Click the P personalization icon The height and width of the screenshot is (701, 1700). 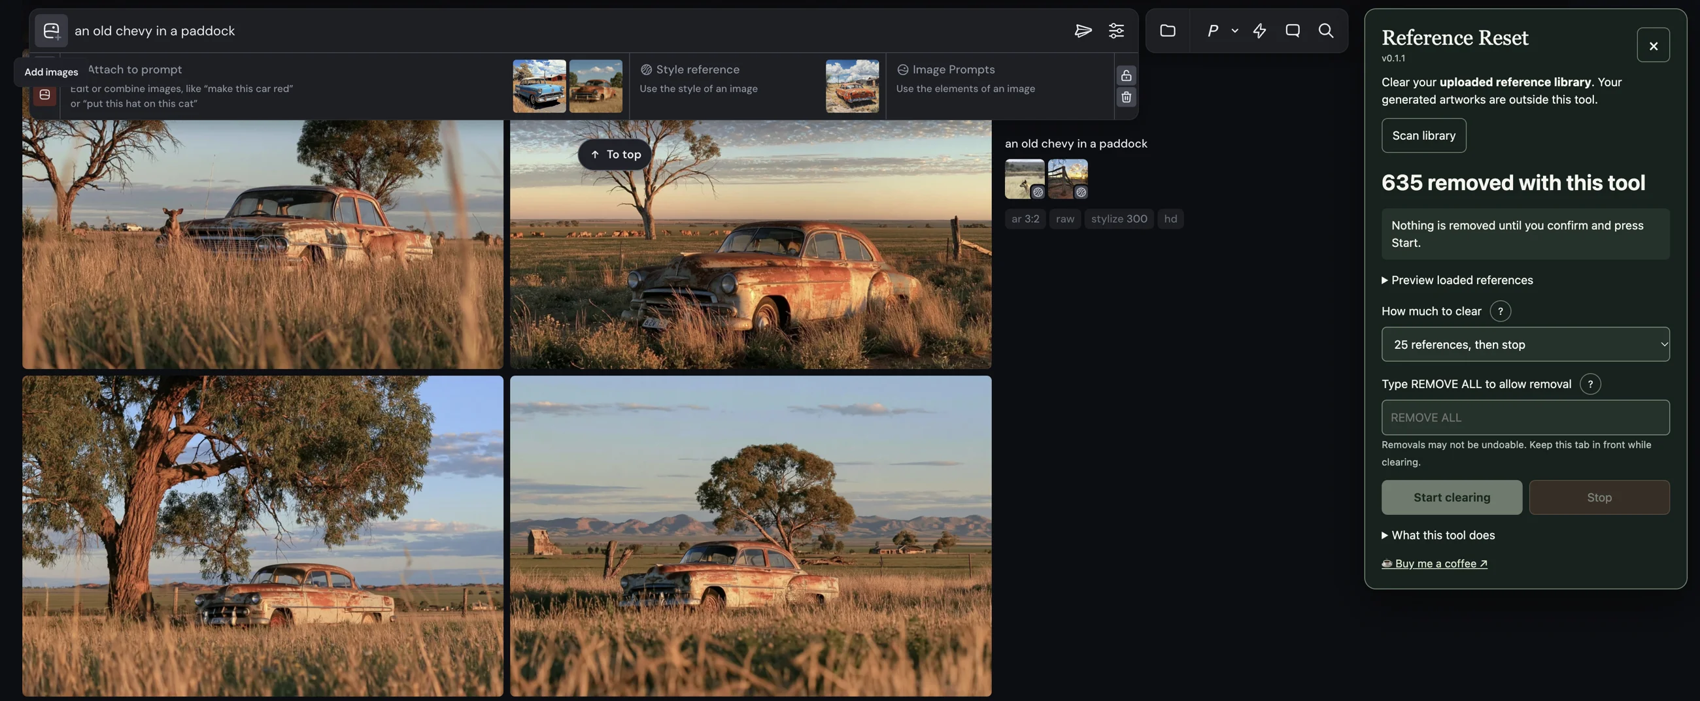pos(1212,30)
